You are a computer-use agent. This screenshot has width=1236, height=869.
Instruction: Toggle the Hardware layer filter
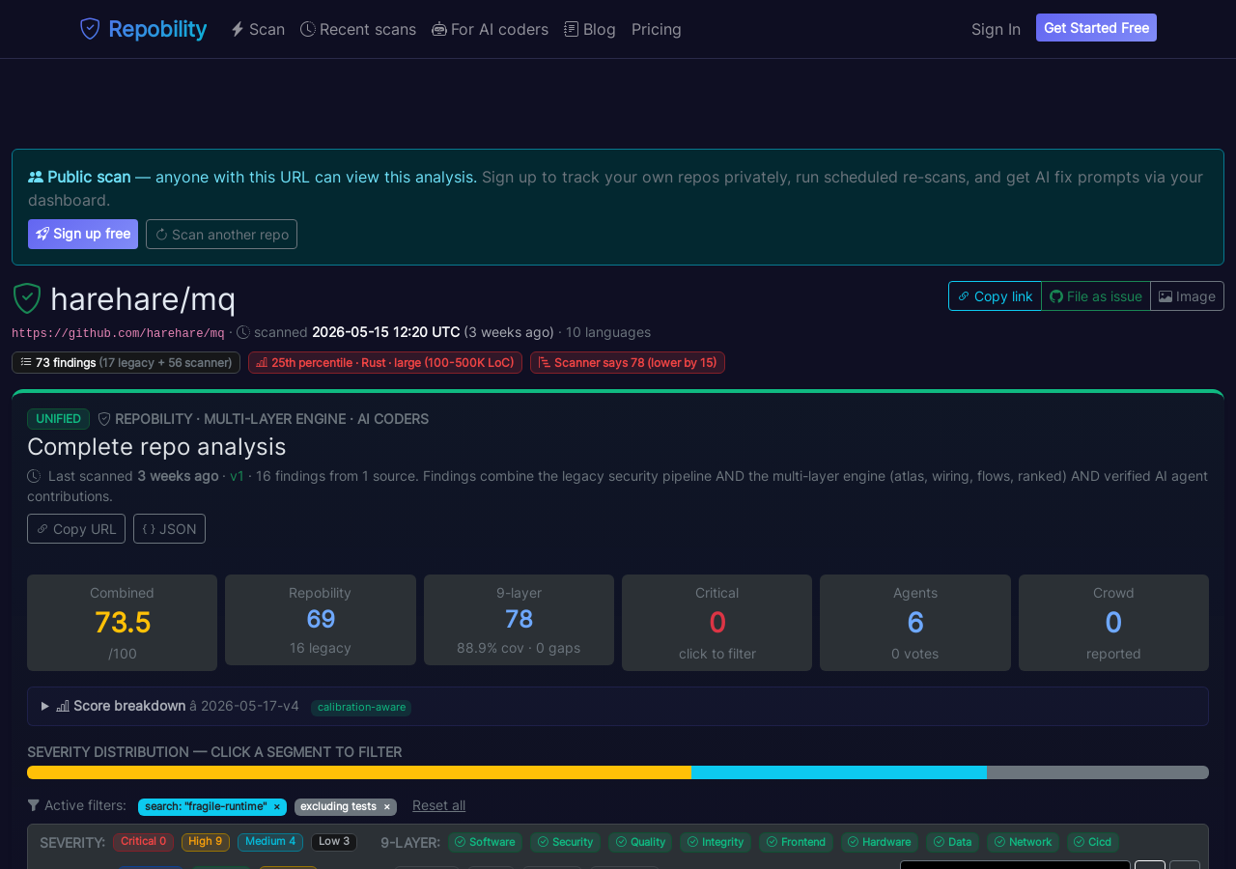pyautogui.click(x=880, y=842)
